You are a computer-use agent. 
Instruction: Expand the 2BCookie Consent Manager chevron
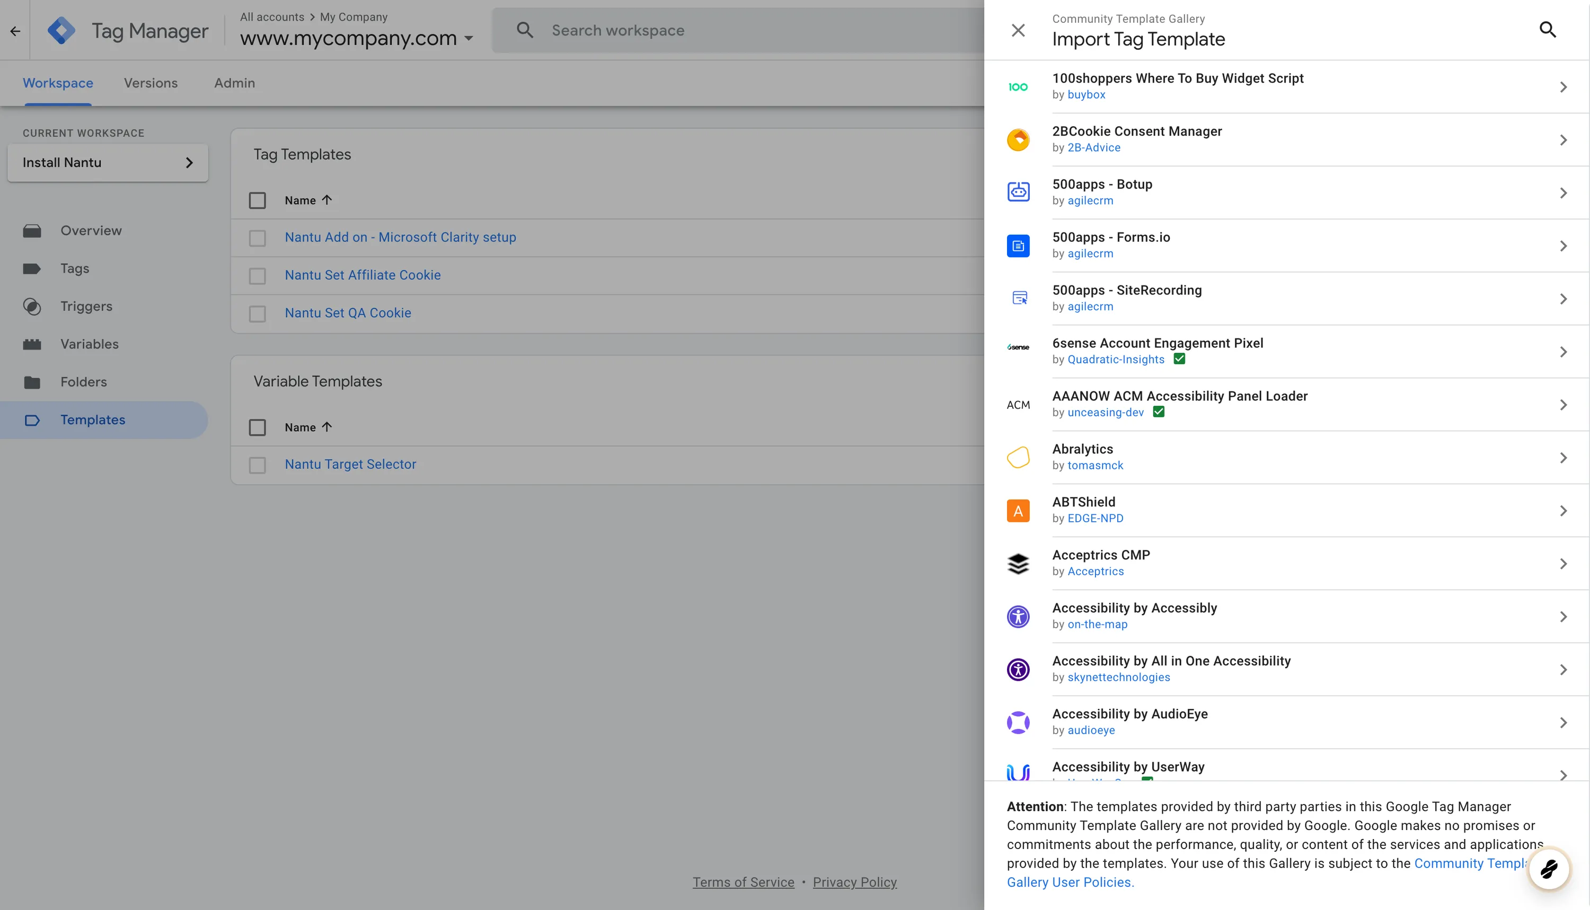click(x=1563, y=140)
